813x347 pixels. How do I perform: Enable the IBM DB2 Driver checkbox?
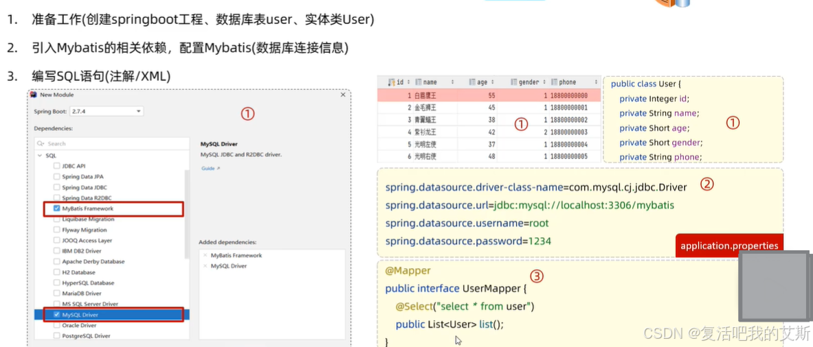point(57,251)
